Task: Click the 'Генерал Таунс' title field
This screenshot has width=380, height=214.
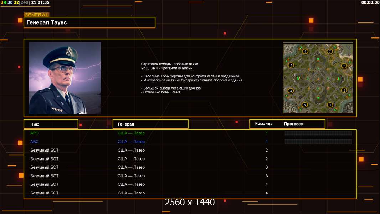Action: pos(89,22)
